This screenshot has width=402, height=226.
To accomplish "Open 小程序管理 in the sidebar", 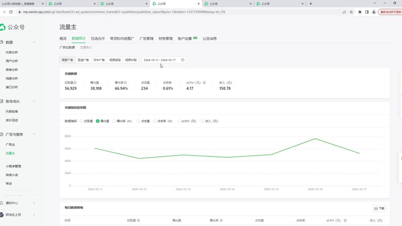I will pos(13,166).
